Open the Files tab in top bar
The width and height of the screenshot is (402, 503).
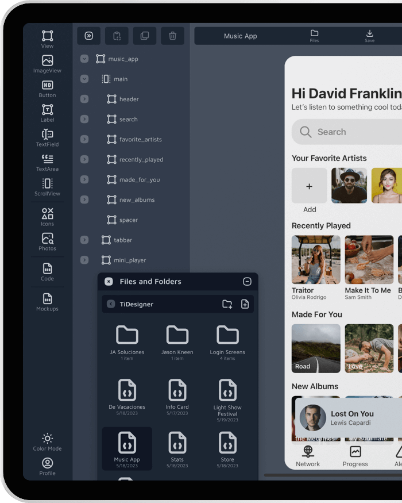[x=314, y=36]
